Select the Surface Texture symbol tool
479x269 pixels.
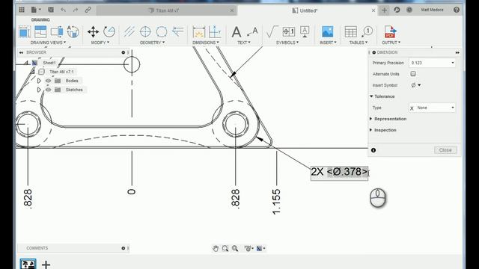tap(272, 31)
